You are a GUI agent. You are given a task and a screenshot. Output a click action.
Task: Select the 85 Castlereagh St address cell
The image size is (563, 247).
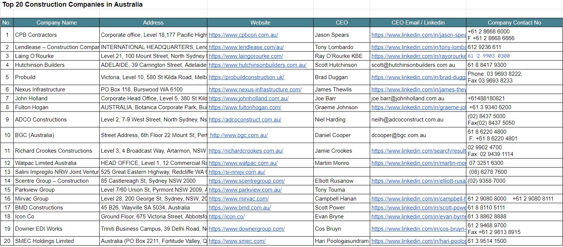click(153, 181)
